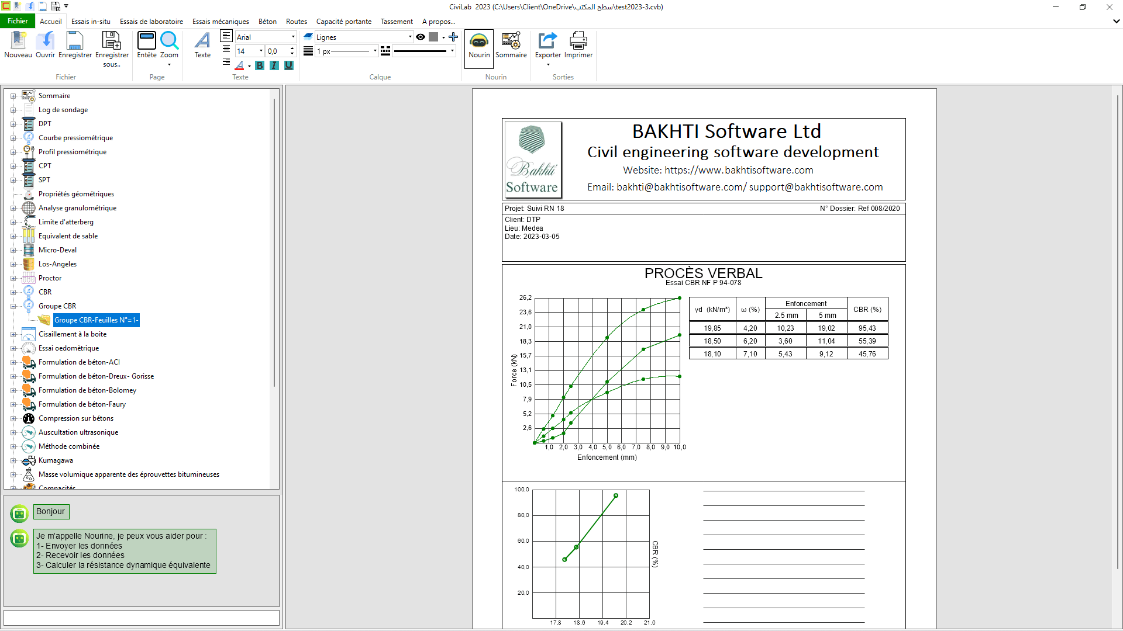Select Limite d'atterberg tree item
The height and width of the screenshot is (631, 1123).
[66, 222]
